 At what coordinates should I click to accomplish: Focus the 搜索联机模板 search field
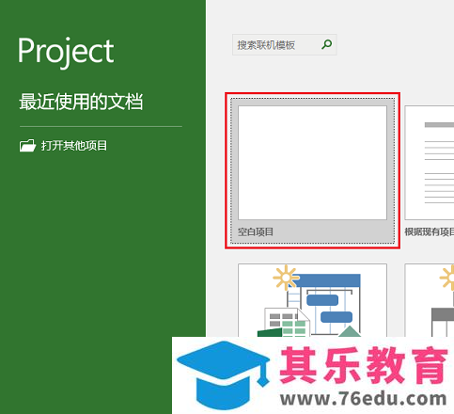click(284, 45)
